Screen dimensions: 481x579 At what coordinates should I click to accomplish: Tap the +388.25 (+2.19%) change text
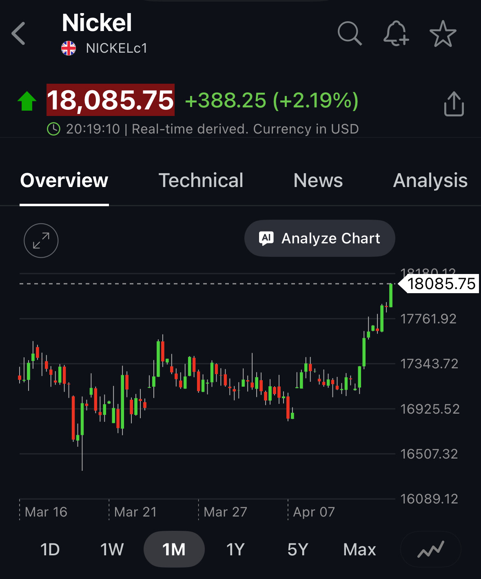click(272, 100)
